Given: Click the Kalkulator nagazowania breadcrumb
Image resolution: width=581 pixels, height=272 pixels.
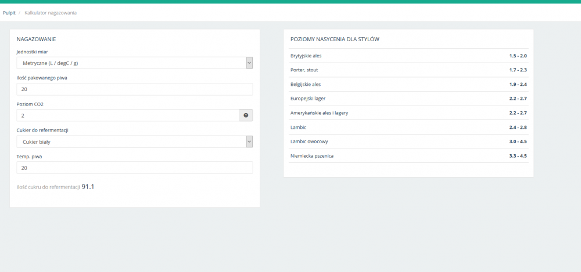Looking at the screenshot, I should [50, 12].
